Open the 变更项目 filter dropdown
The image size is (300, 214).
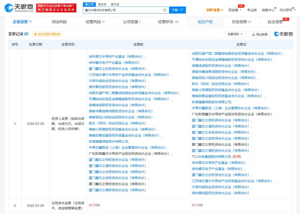[235, 34]
